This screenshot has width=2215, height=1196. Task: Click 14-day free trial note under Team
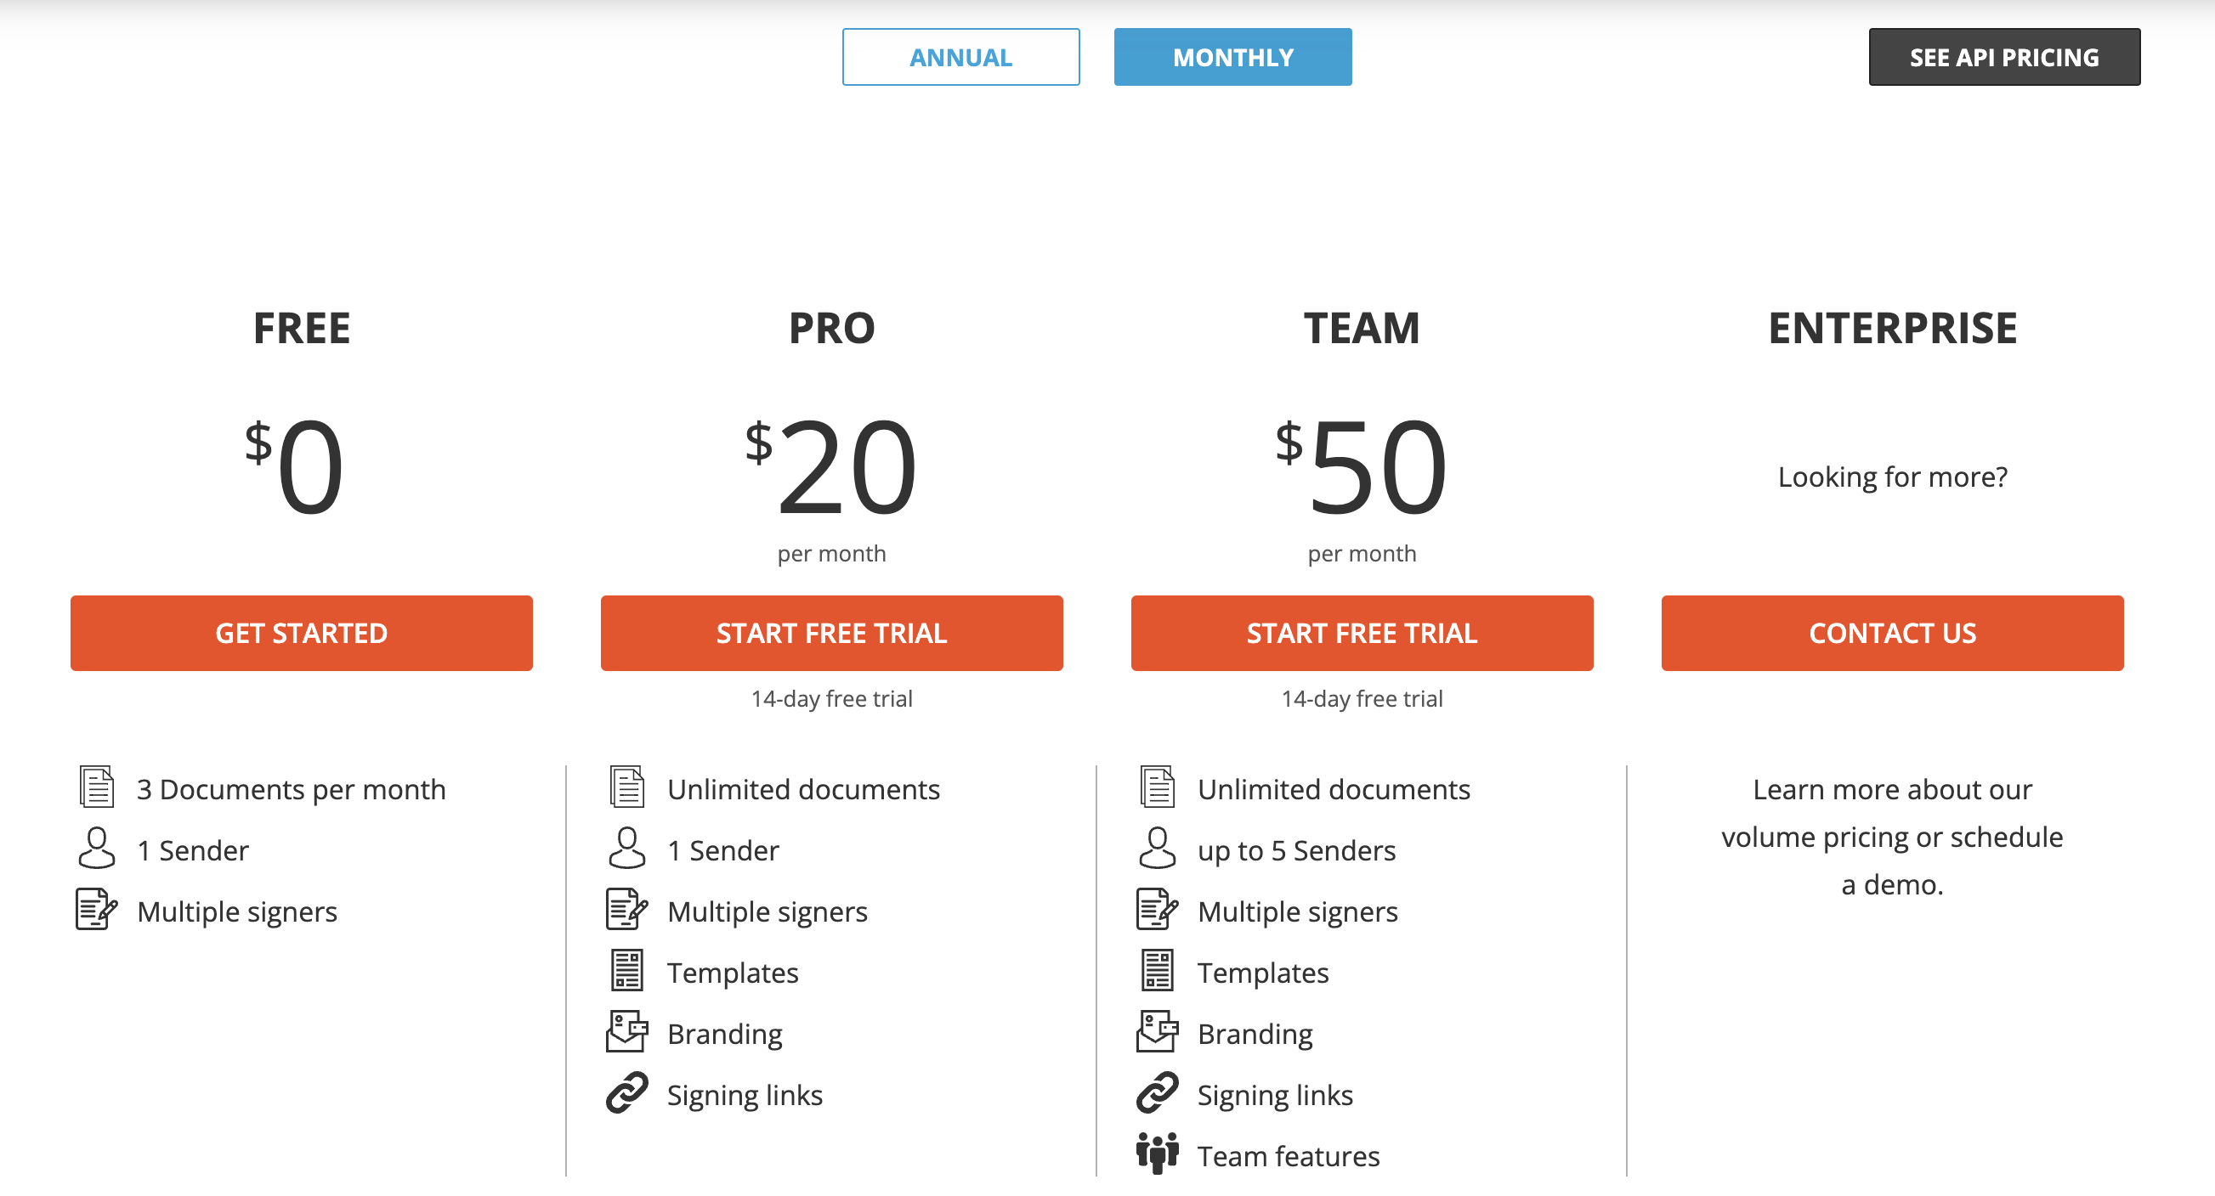coord(1362,698)
